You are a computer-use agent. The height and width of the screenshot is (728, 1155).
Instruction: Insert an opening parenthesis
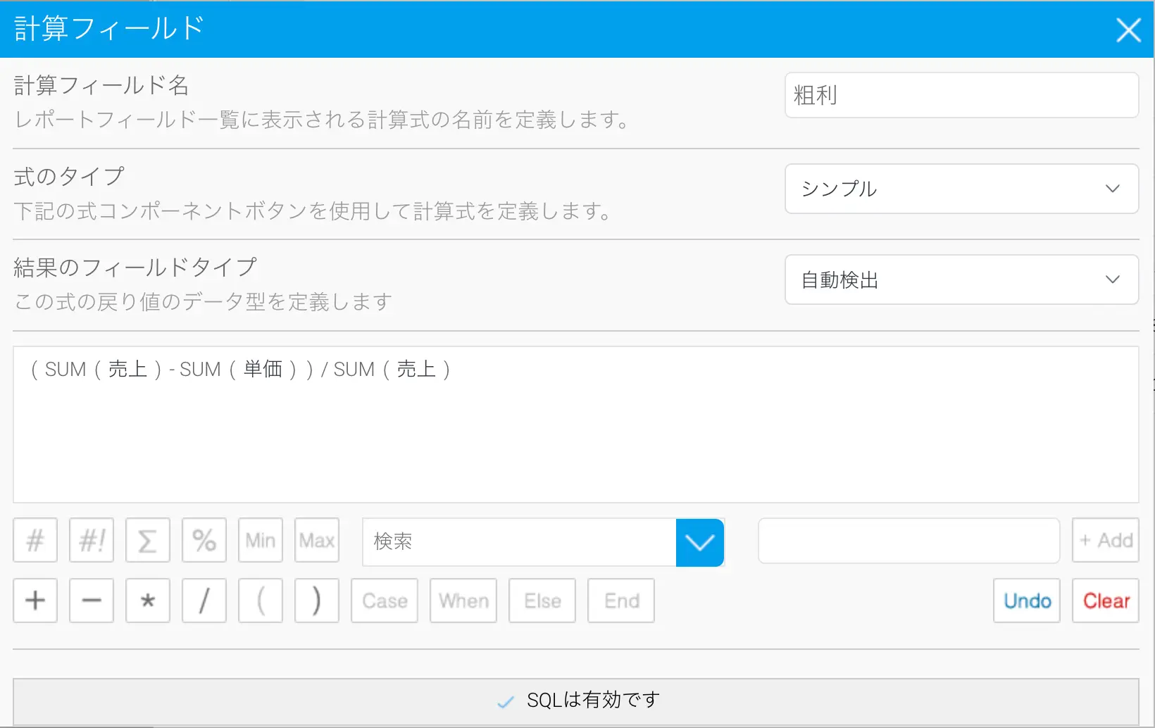(261, 601)
